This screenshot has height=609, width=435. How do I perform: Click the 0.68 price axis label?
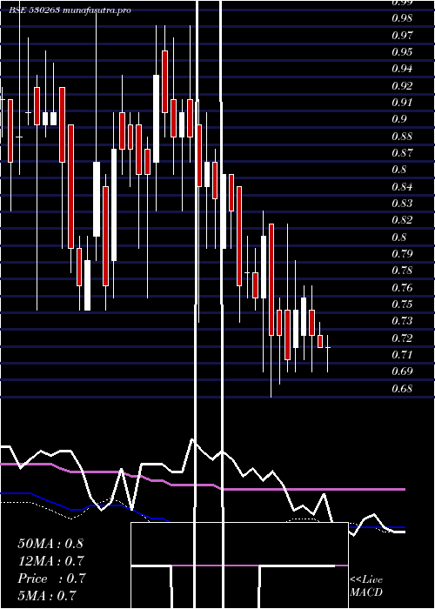click(x=402, y=389)
